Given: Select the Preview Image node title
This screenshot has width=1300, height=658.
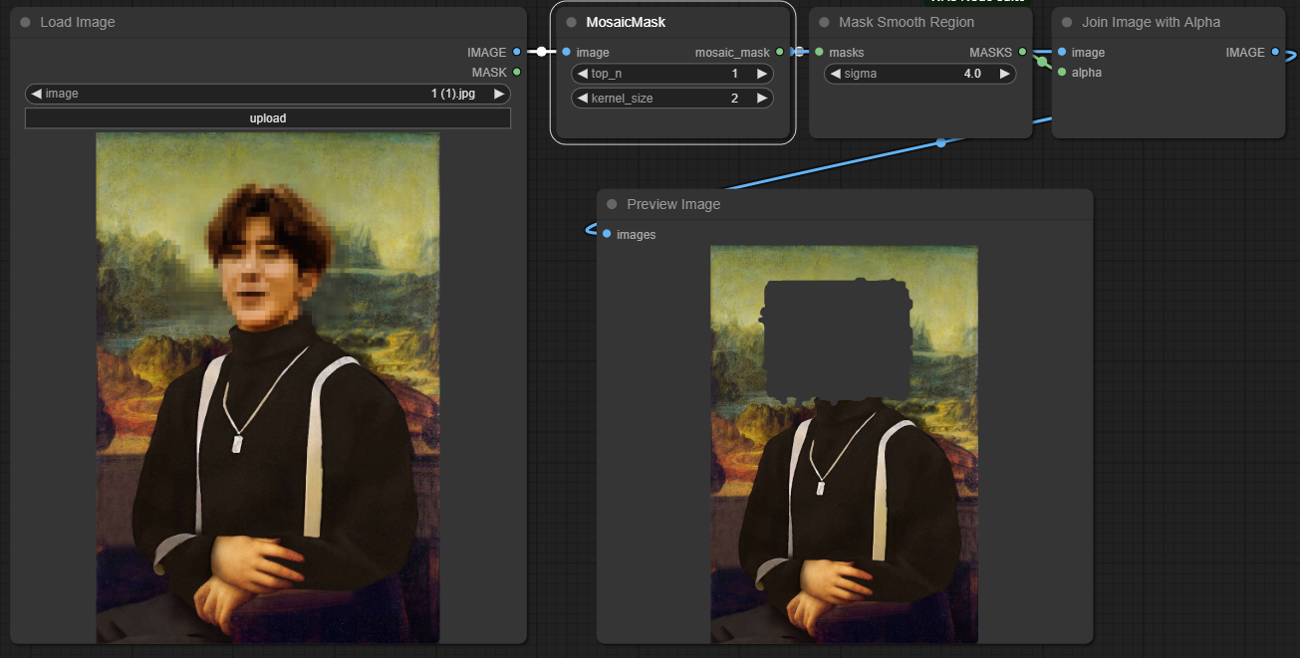Looking at the screenshot, I should [673, 204].
